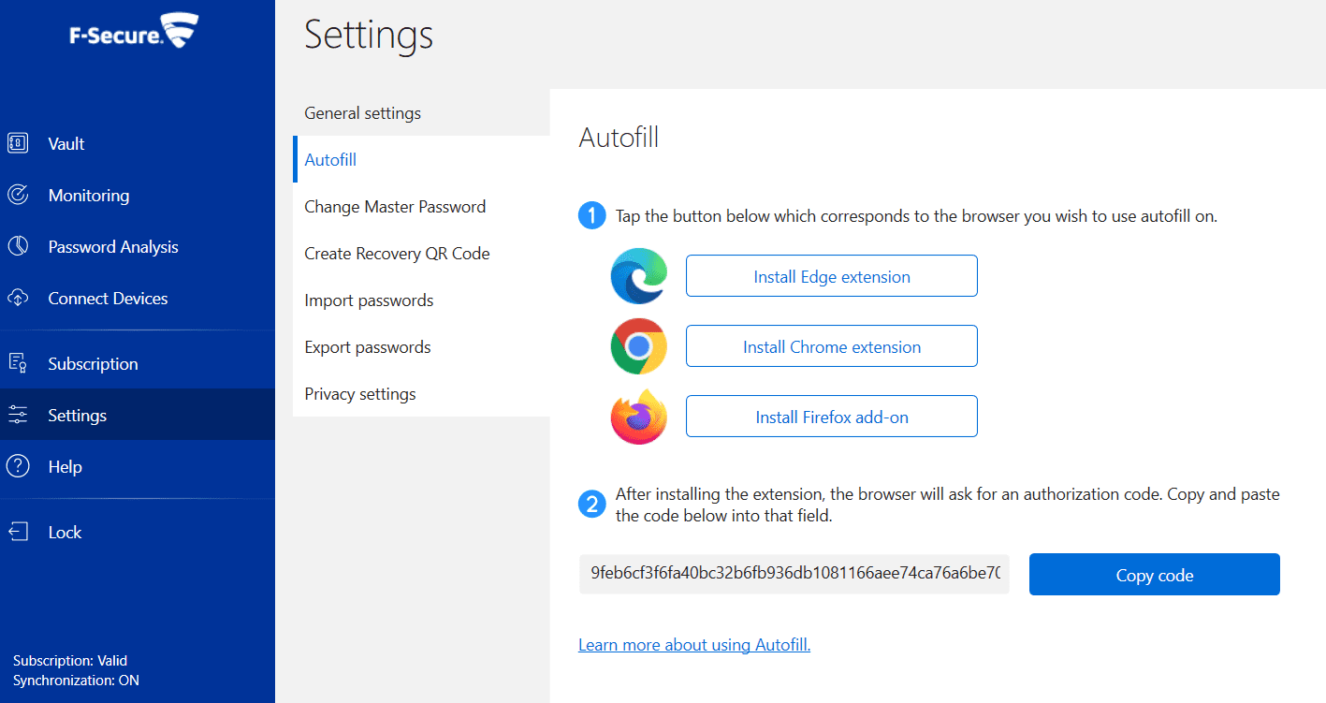Open Export passwords settings
This screenshot has height=703, width=1326.
(421, 347)
